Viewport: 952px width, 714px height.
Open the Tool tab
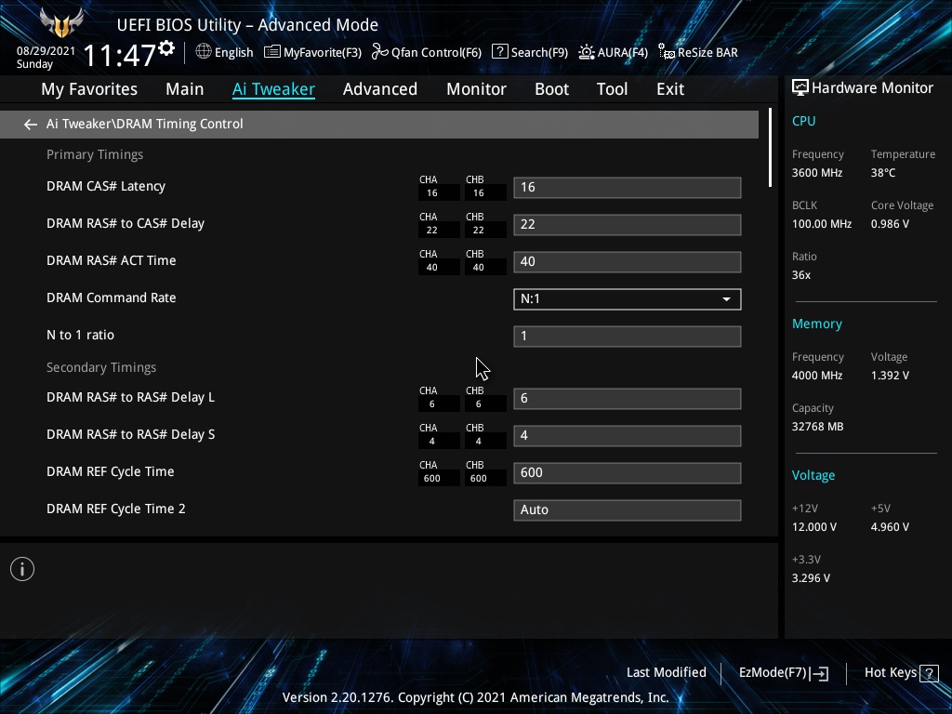tap(612, 89)
